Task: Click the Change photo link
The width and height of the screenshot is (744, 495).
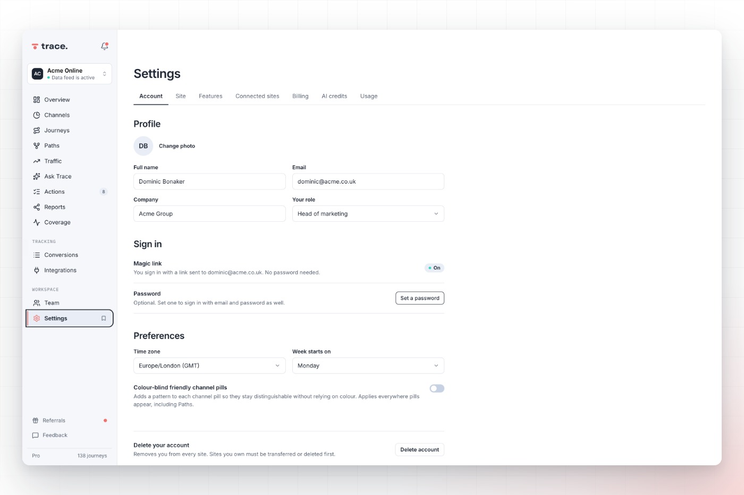Action: point(177,146)
